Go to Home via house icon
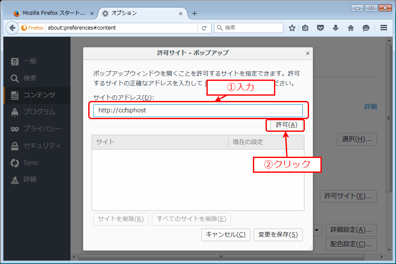396x264 pixels. pos(350,28)
